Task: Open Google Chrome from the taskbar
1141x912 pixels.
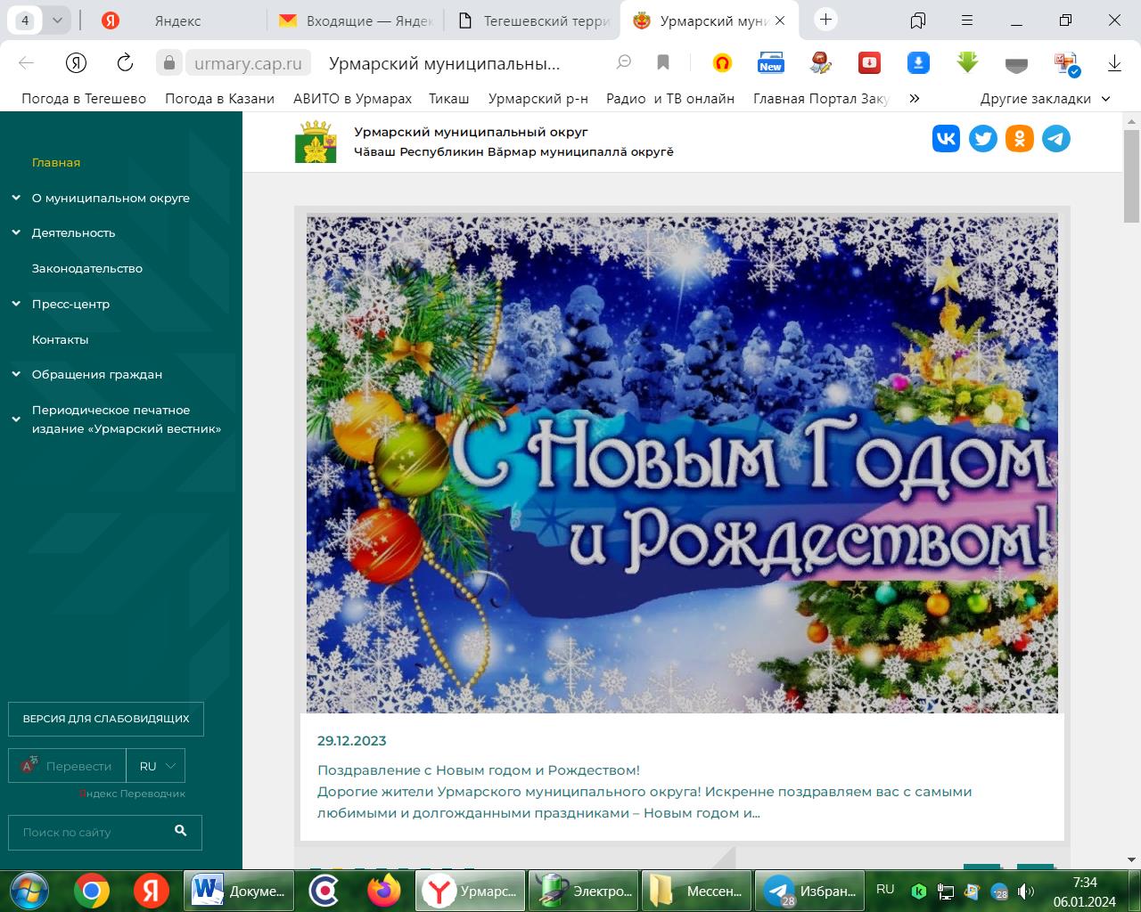Action: (x=91, y=890)
